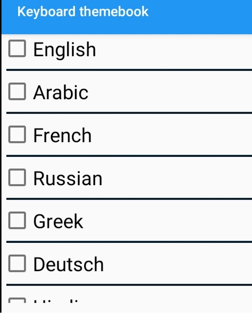Check the English checkbox
This screenshot has height=320, width=252.
tap(18, 49)
